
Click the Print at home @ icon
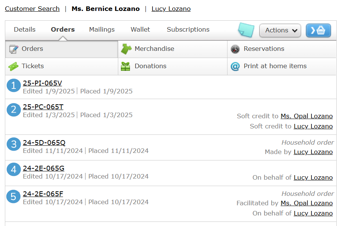pyautogui.click(x=235, y=66)
